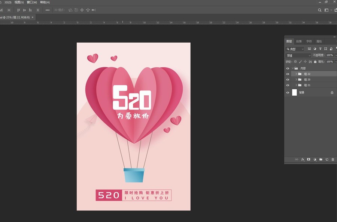
Task: Open the 不透明度 opacity slider arrow
Action: pyautogui.click(x=336, y=55)
